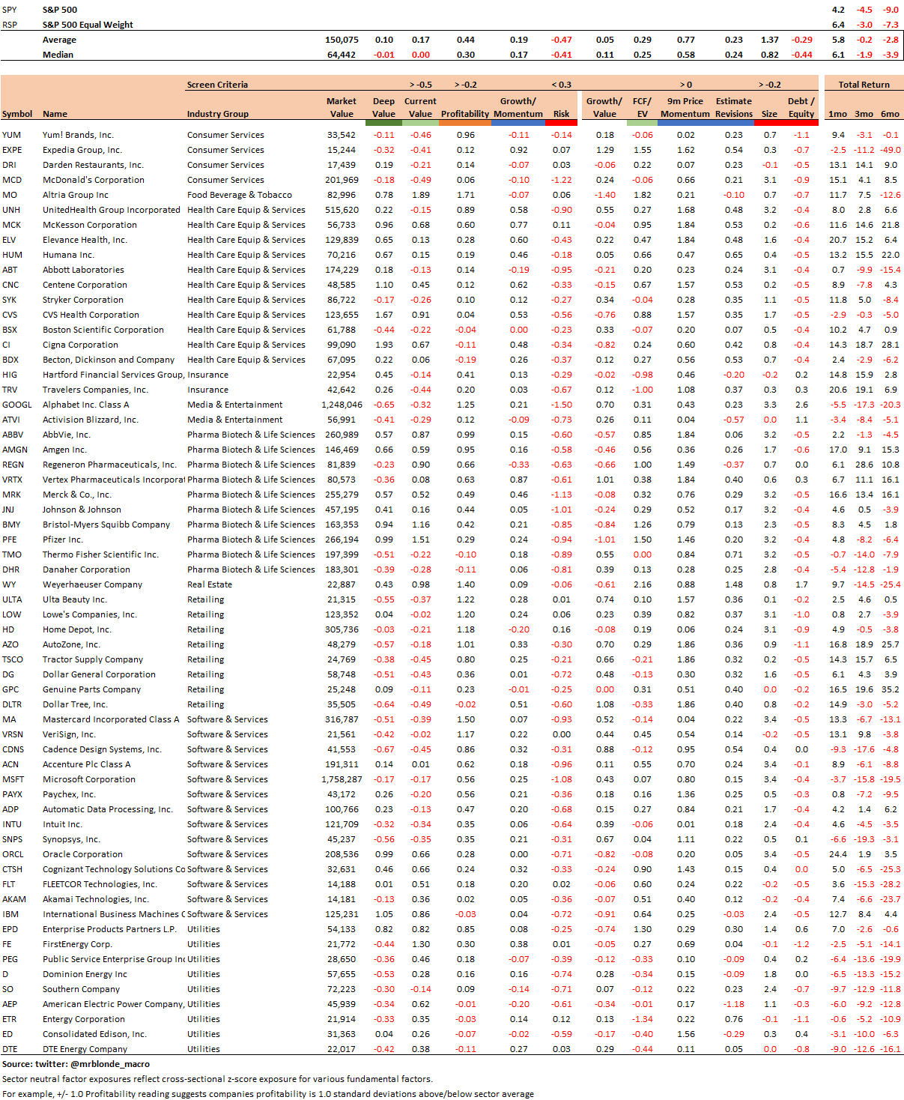Select Mastercard Incorporated Class A cell

point(111,719)
